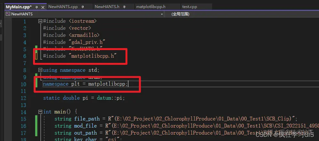This screenshot has height=141, width=319.
Task: Click line number 12 in gutter
Action: coord(24,98)
